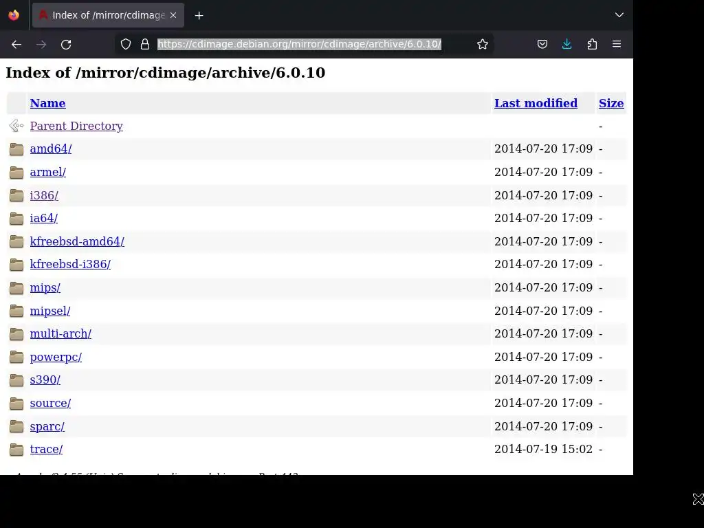Click the forward navigation arrow

point(41,45)
